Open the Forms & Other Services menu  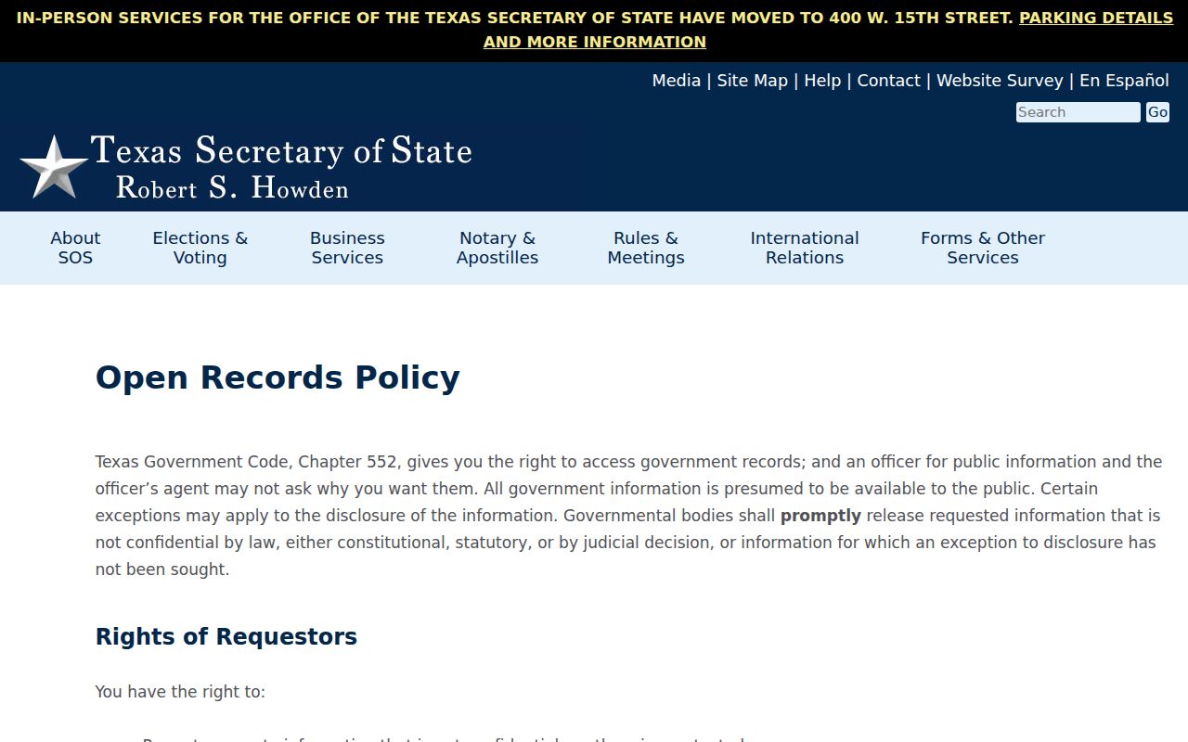click(x=983, y=248)
